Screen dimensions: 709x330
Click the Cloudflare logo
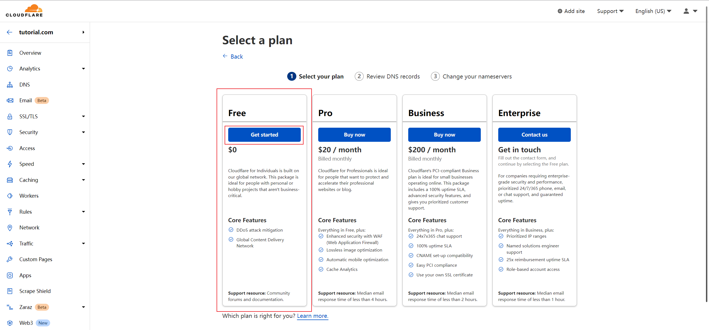(x=24, y=10)
